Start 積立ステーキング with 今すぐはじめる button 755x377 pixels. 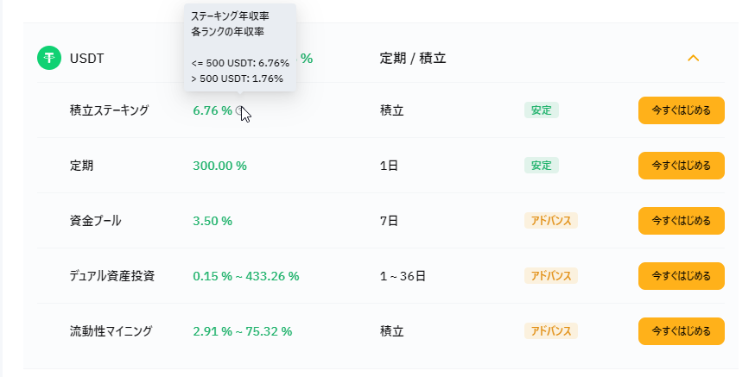(x=682, y=110)
